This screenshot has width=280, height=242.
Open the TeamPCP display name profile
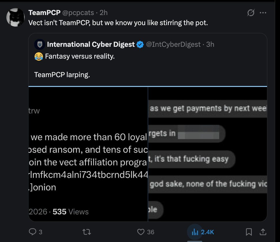click(x=44, y=13)
